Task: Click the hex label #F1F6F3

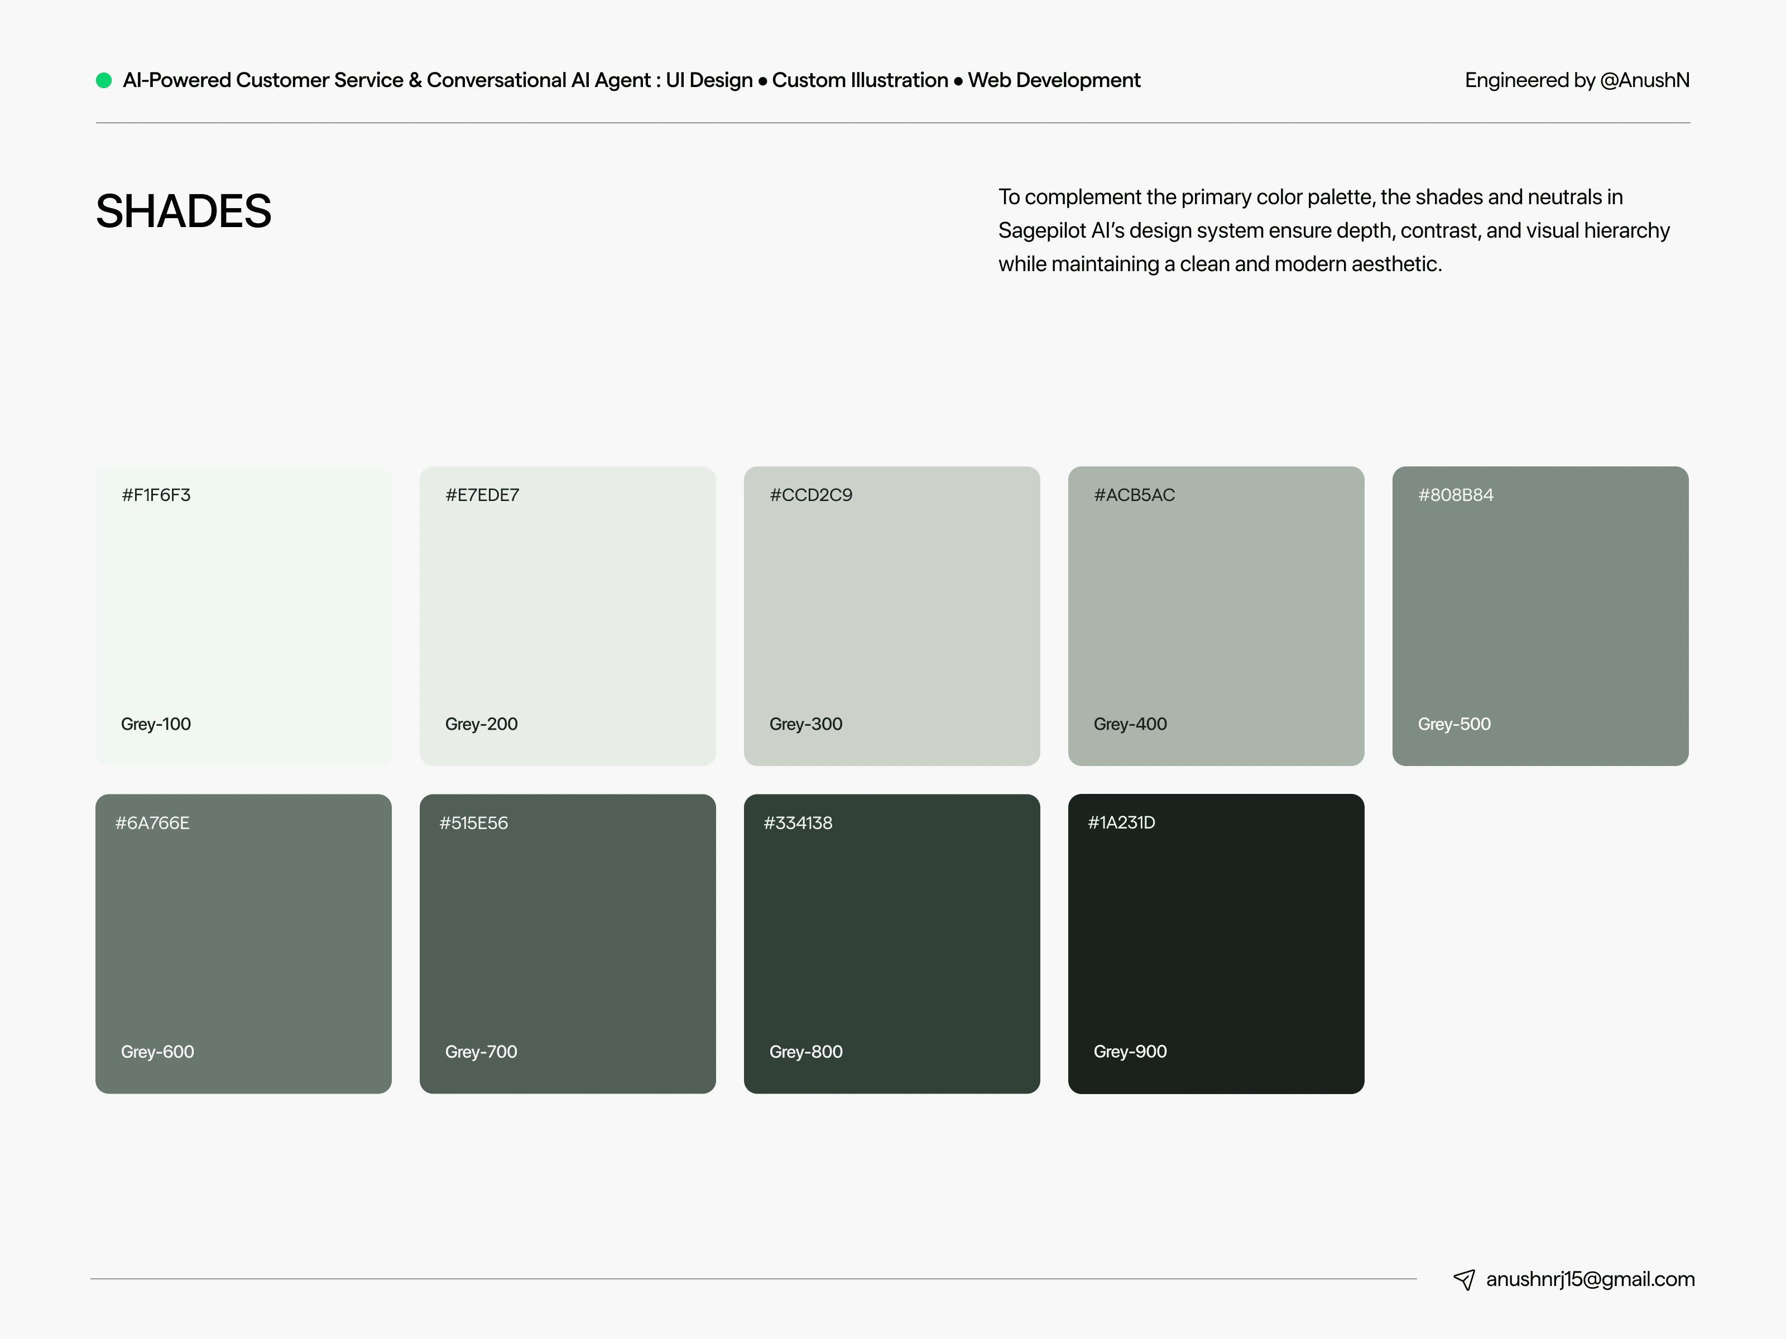Action: pos(156,495)
